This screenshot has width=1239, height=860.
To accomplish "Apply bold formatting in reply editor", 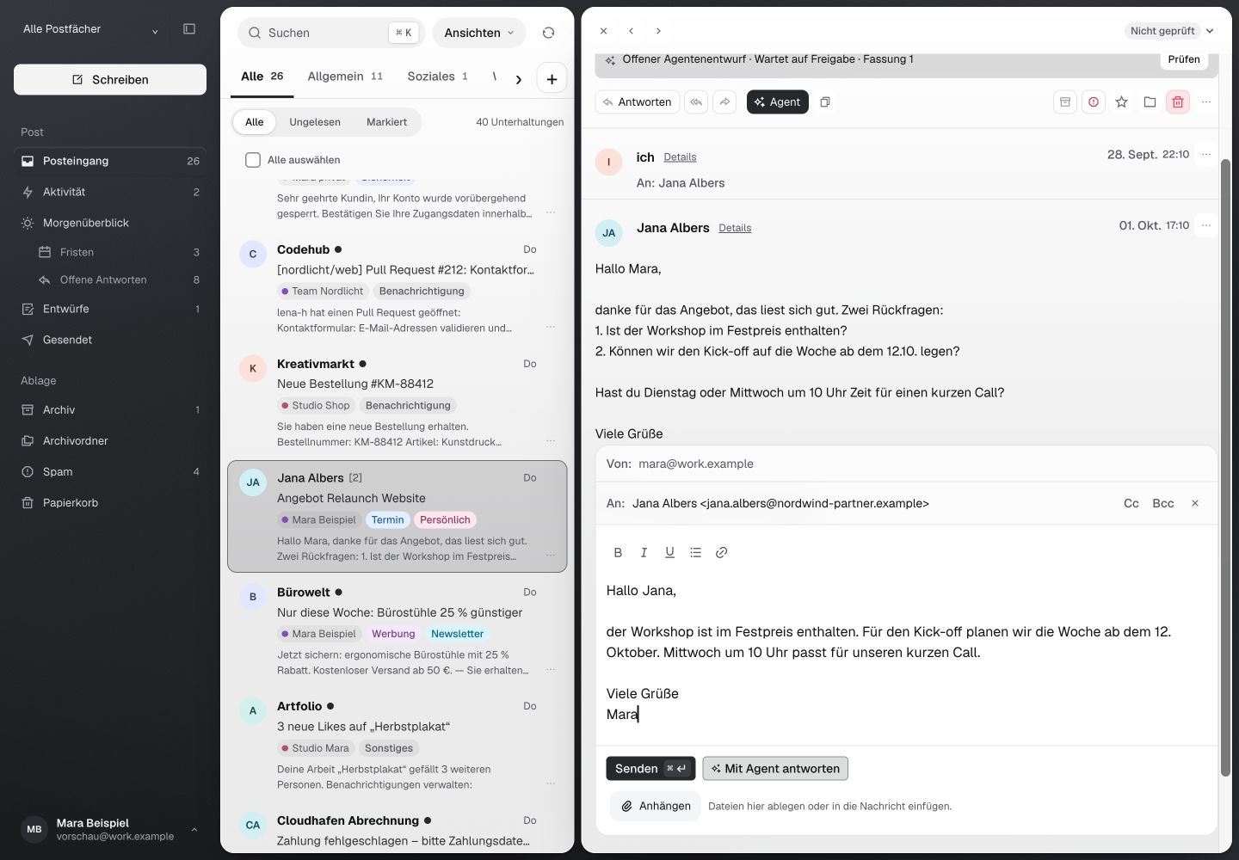I will pos(618,552).
